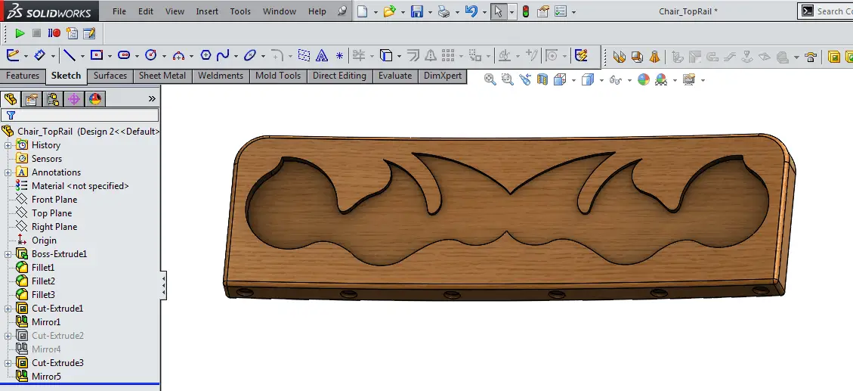Toggle Hide/Show Items glasses icon

coord(616,79)
